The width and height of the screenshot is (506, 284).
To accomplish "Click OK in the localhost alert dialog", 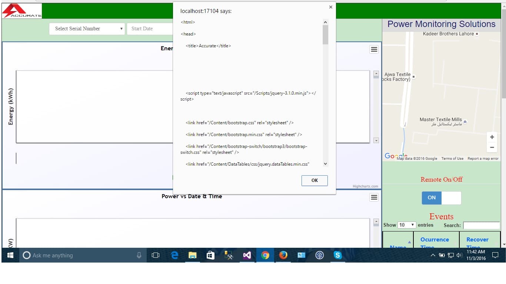I will (314, 180).
